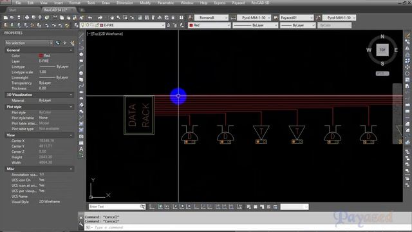Collapse the 3D Visualization section
Viewport: 412px width, 232px height.
[x=71, y=95]
